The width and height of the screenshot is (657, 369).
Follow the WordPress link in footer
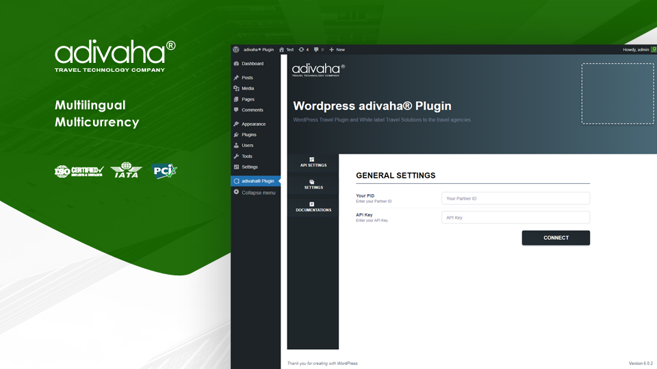click(347, 363)
